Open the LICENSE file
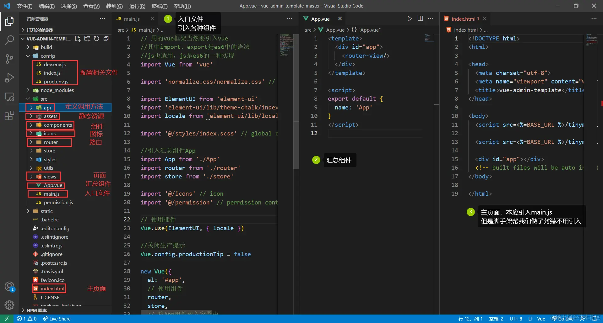The width and height of the screenshot is (603, 323). point(50,297)
